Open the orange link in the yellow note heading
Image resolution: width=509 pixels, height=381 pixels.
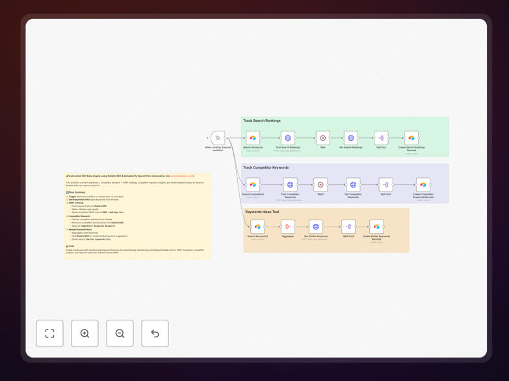pyautogui.click(x=183, y=176)
